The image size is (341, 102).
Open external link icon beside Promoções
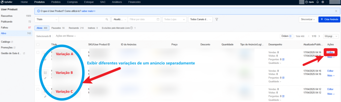coord(14,48)
